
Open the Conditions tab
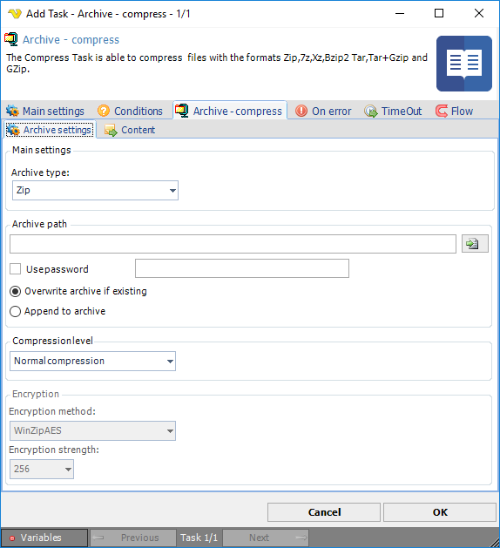tap(130, 112)
